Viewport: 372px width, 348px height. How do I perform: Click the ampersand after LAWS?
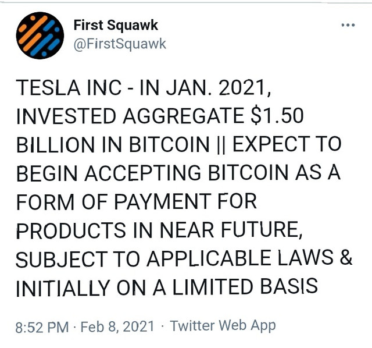pyautogui.click(x=346, y=258)
